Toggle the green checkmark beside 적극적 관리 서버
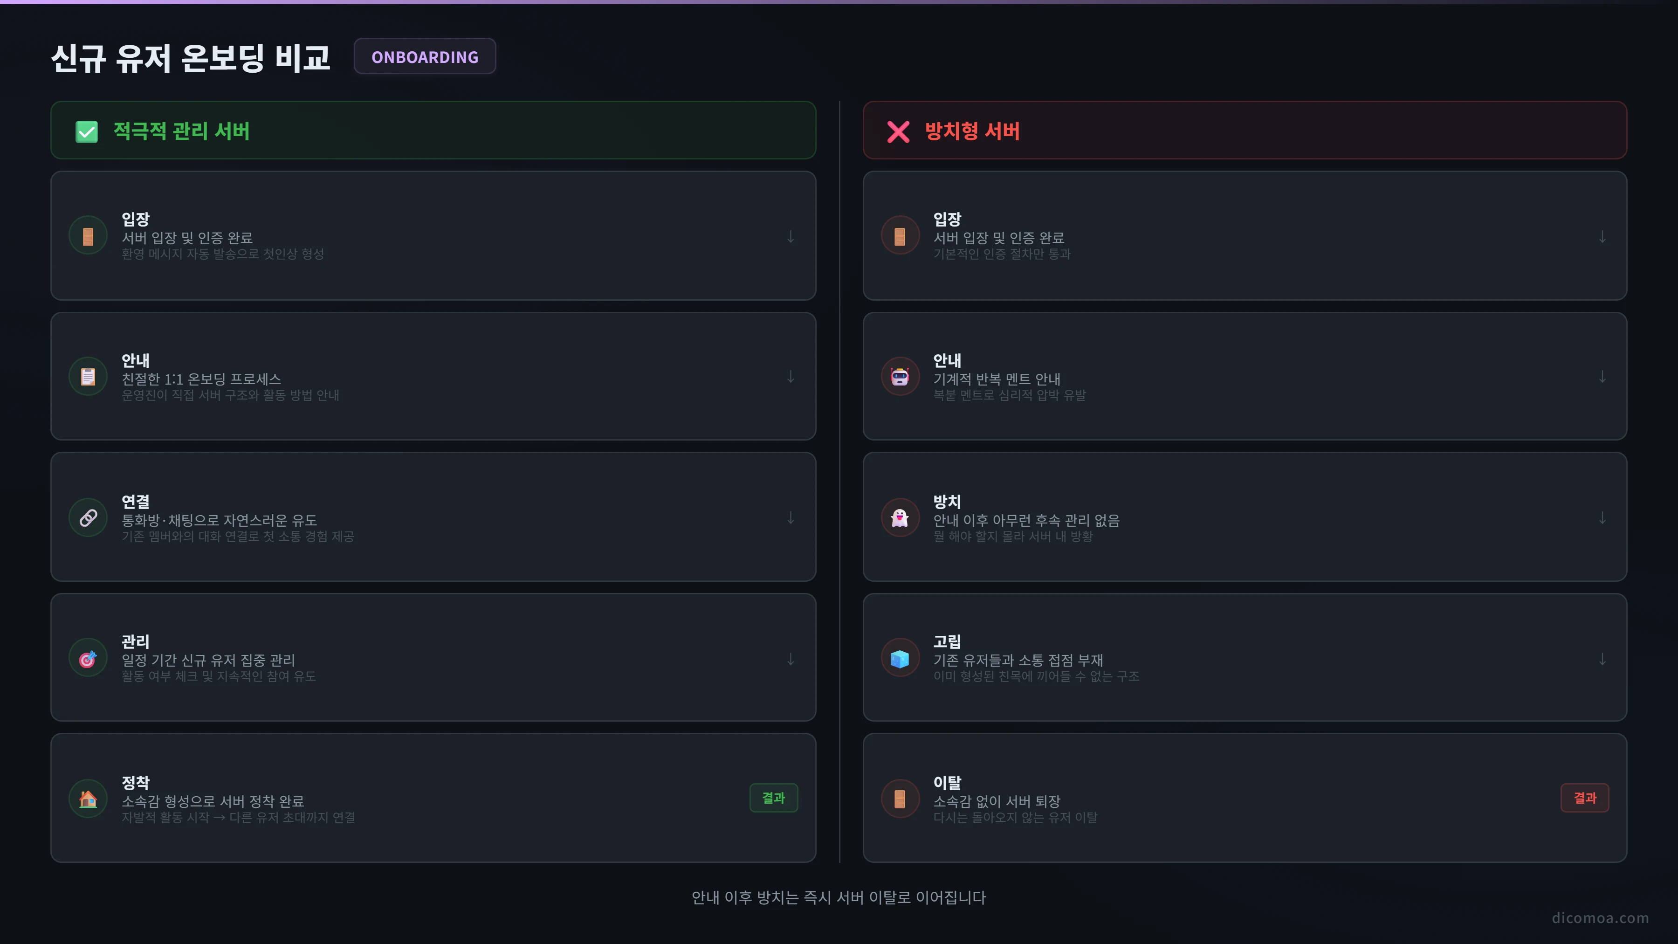The width and height of the screenshot is (1678, 944). (x=87, y=131)
